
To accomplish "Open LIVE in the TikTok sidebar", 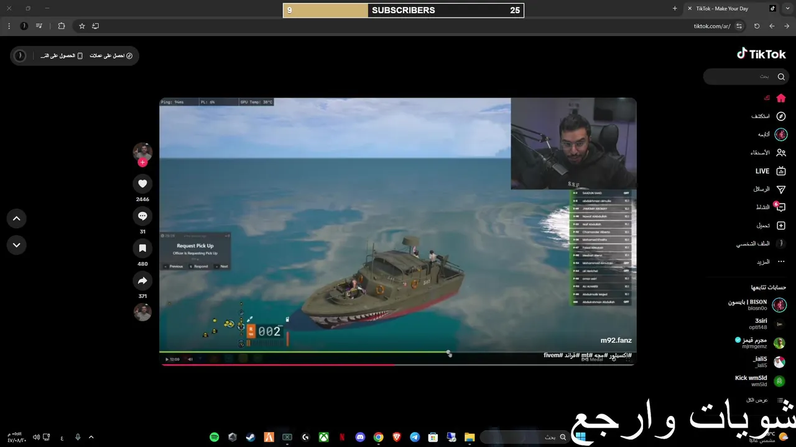I will tap(771, 171).
